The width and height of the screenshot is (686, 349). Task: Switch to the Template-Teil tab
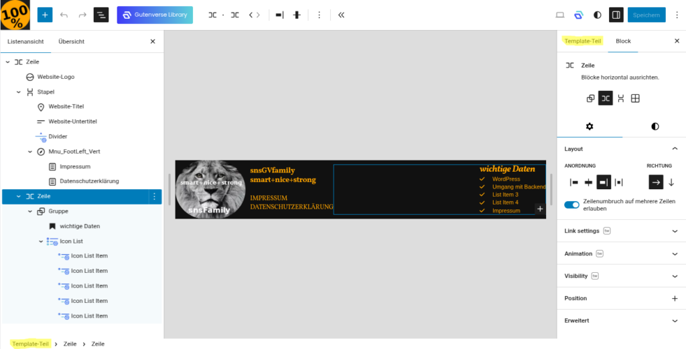tap(582, 41)
